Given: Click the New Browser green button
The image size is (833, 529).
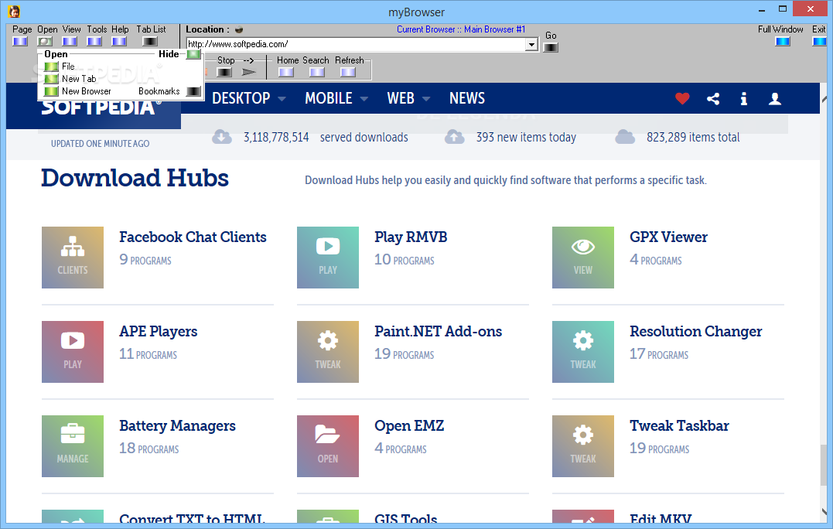Looking at the screenshot, I should point(52,91).
